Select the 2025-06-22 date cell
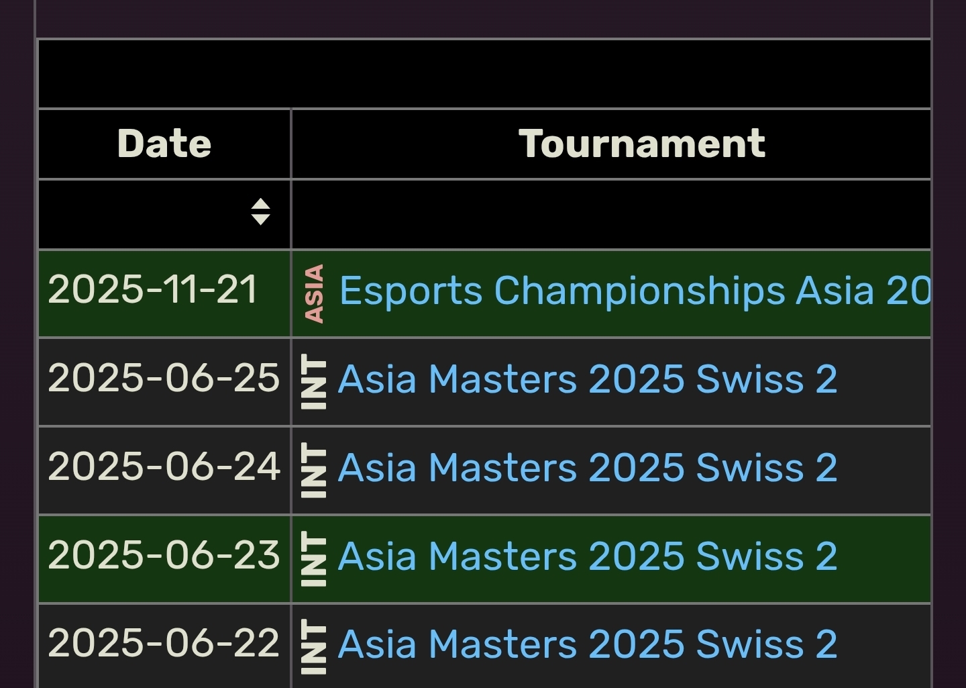 click(163, 643)
